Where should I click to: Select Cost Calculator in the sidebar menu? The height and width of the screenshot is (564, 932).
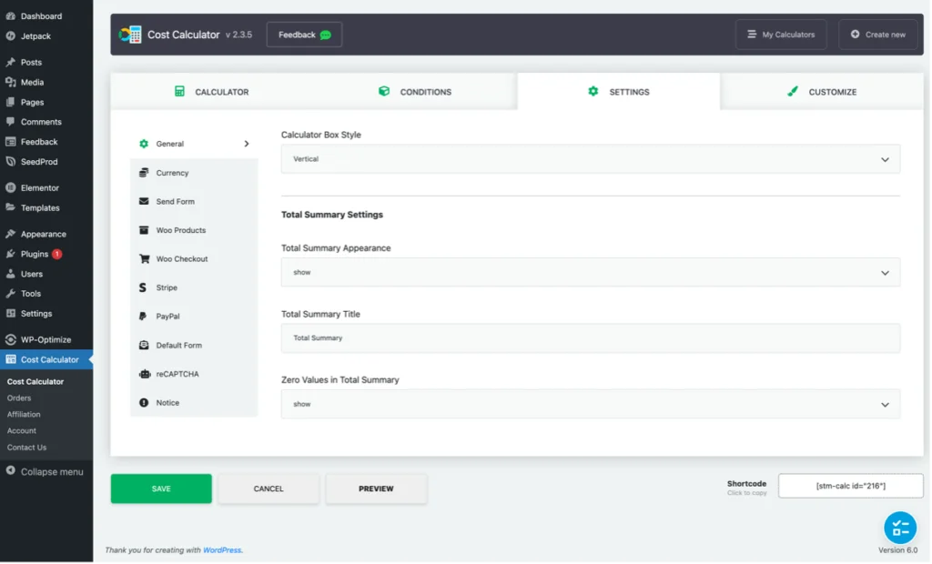(x=46, y=359)
